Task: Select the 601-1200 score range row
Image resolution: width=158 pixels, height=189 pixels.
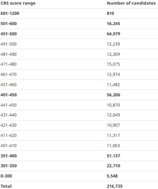Action: pyautogui.click(x=79, y=14)
